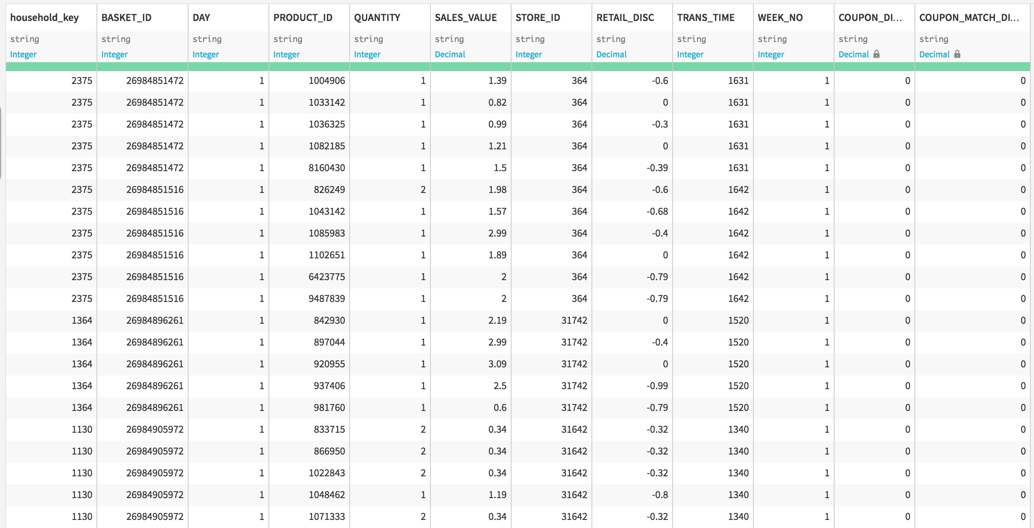Select the STORE_ID column header
The width and height of the screenshot is (1034, 528).
538,18
